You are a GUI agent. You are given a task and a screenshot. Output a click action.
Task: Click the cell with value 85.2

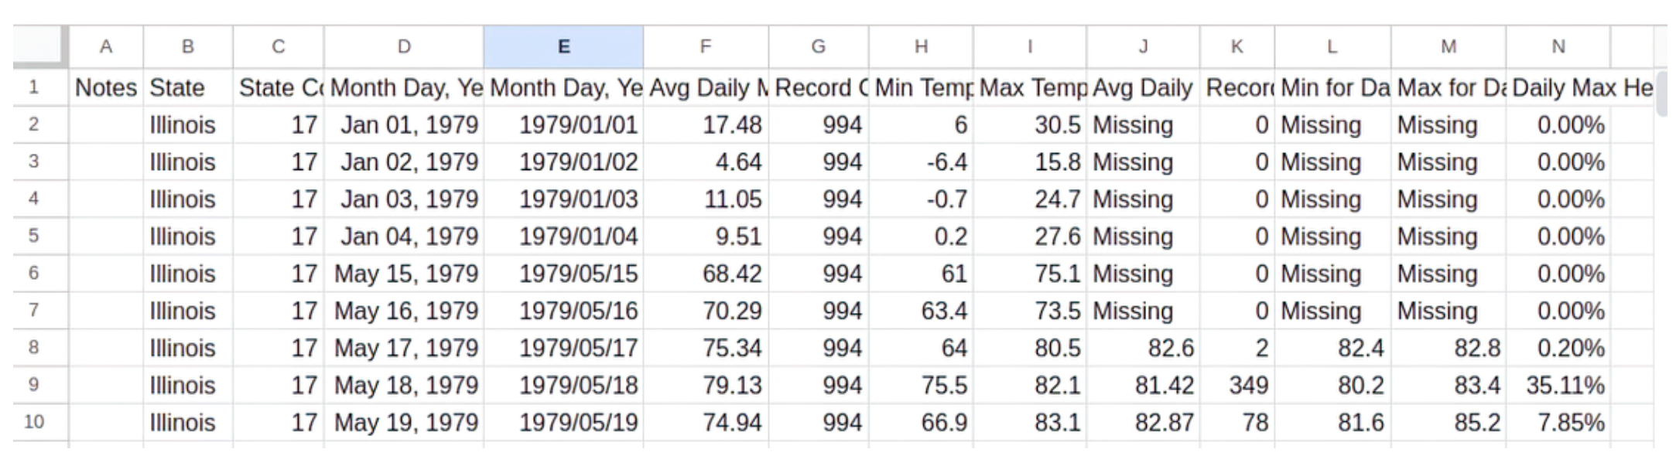coord(1448,422)
